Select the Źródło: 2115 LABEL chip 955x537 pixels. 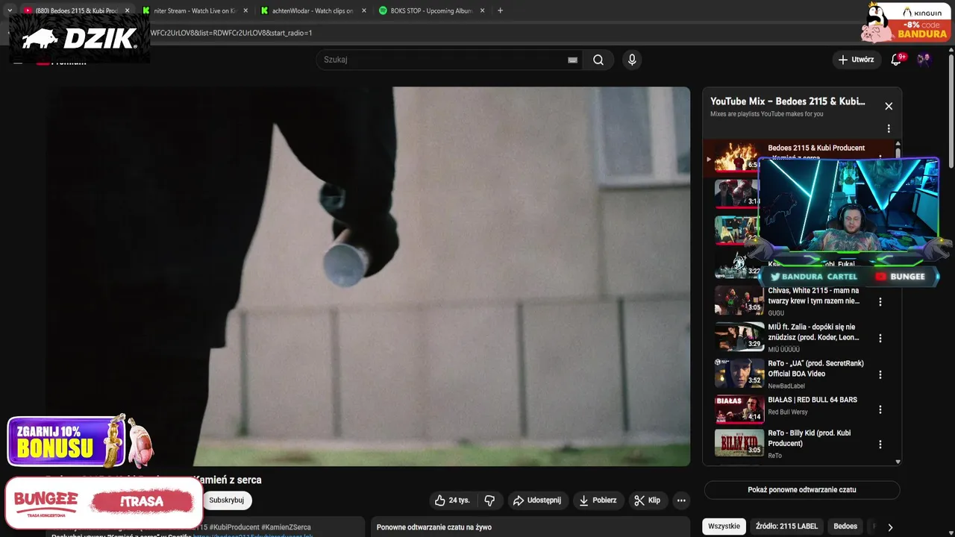point(786,527)
